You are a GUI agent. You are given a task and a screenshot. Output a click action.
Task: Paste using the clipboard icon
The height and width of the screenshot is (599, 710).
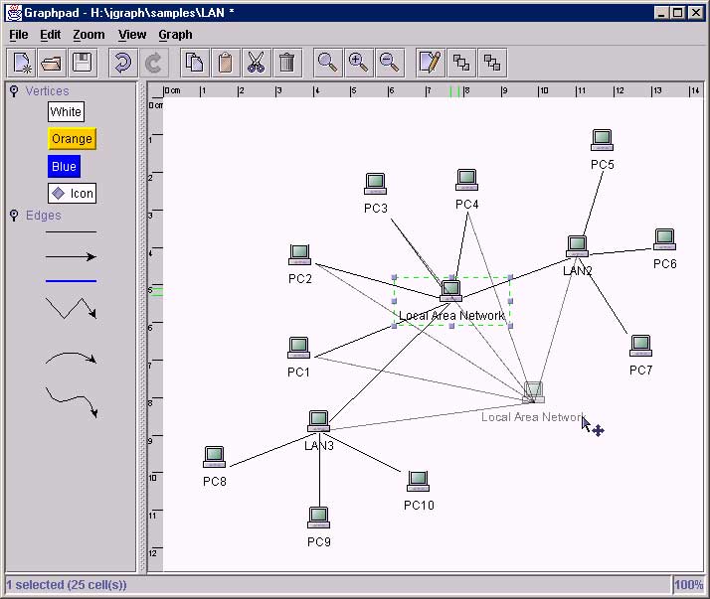226,63
